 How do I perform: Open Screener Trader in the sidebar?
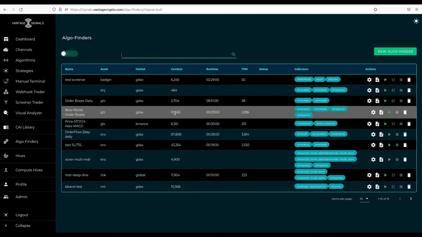click(x=29, y=103)
